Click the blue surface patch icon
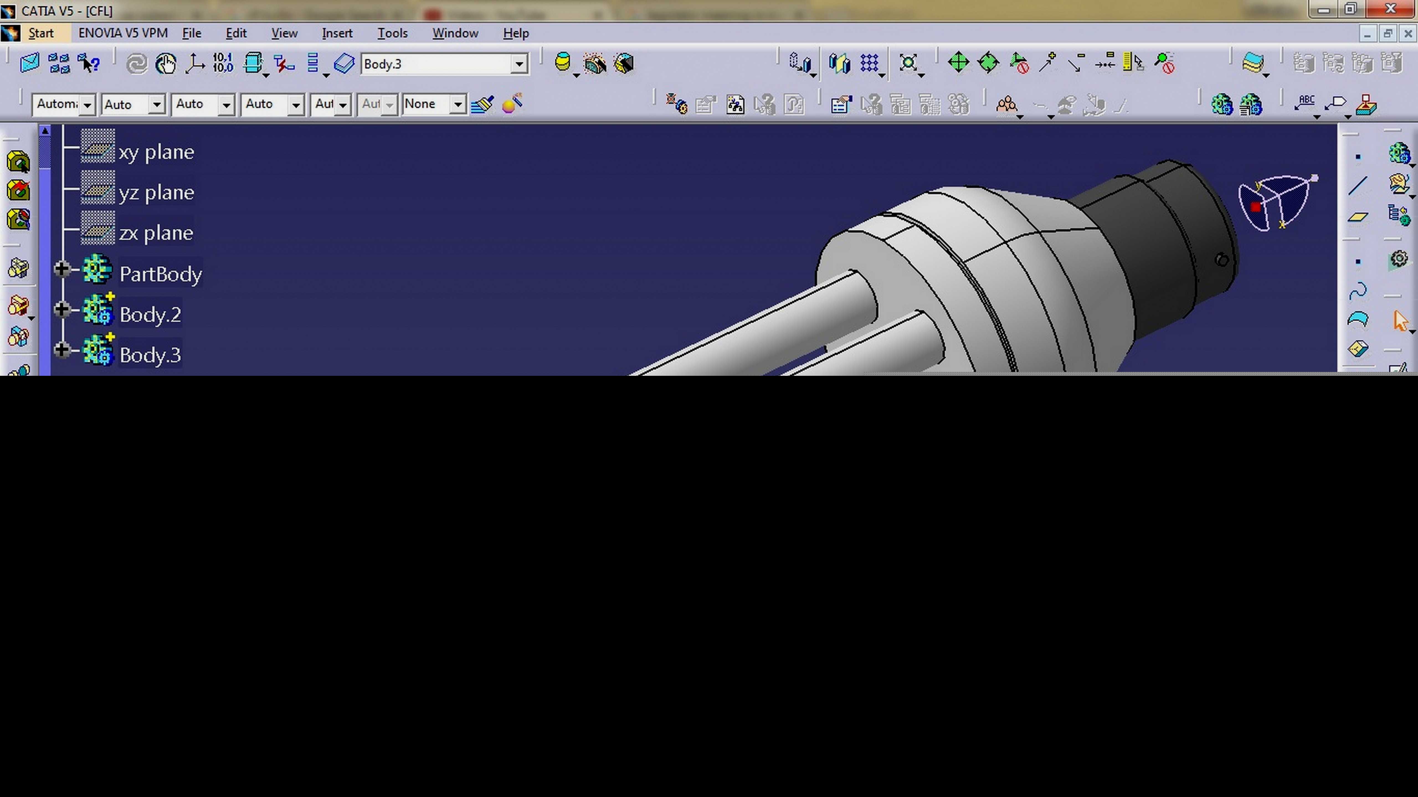This screenshot has height=797, width=1418. coord(1358,319)
